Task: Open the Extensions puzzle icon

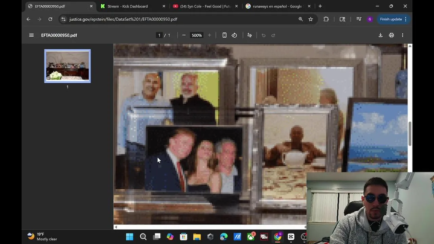Action: pos(326,19)
